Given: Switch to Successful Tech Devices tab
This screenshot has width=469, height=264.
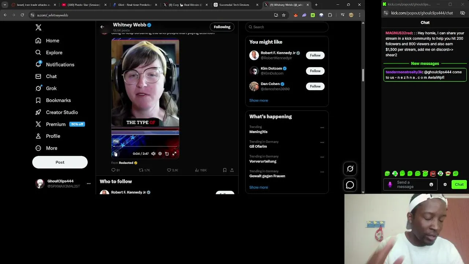Looking at the screenshot, I should click(x=236, y=5).
